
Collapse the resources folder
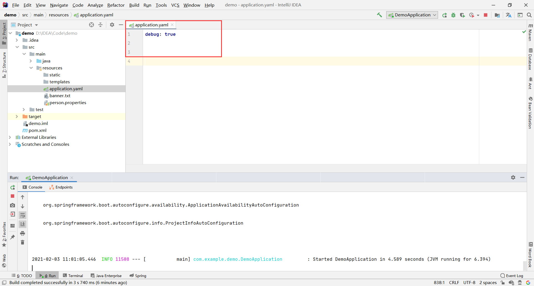pos(31,68)
